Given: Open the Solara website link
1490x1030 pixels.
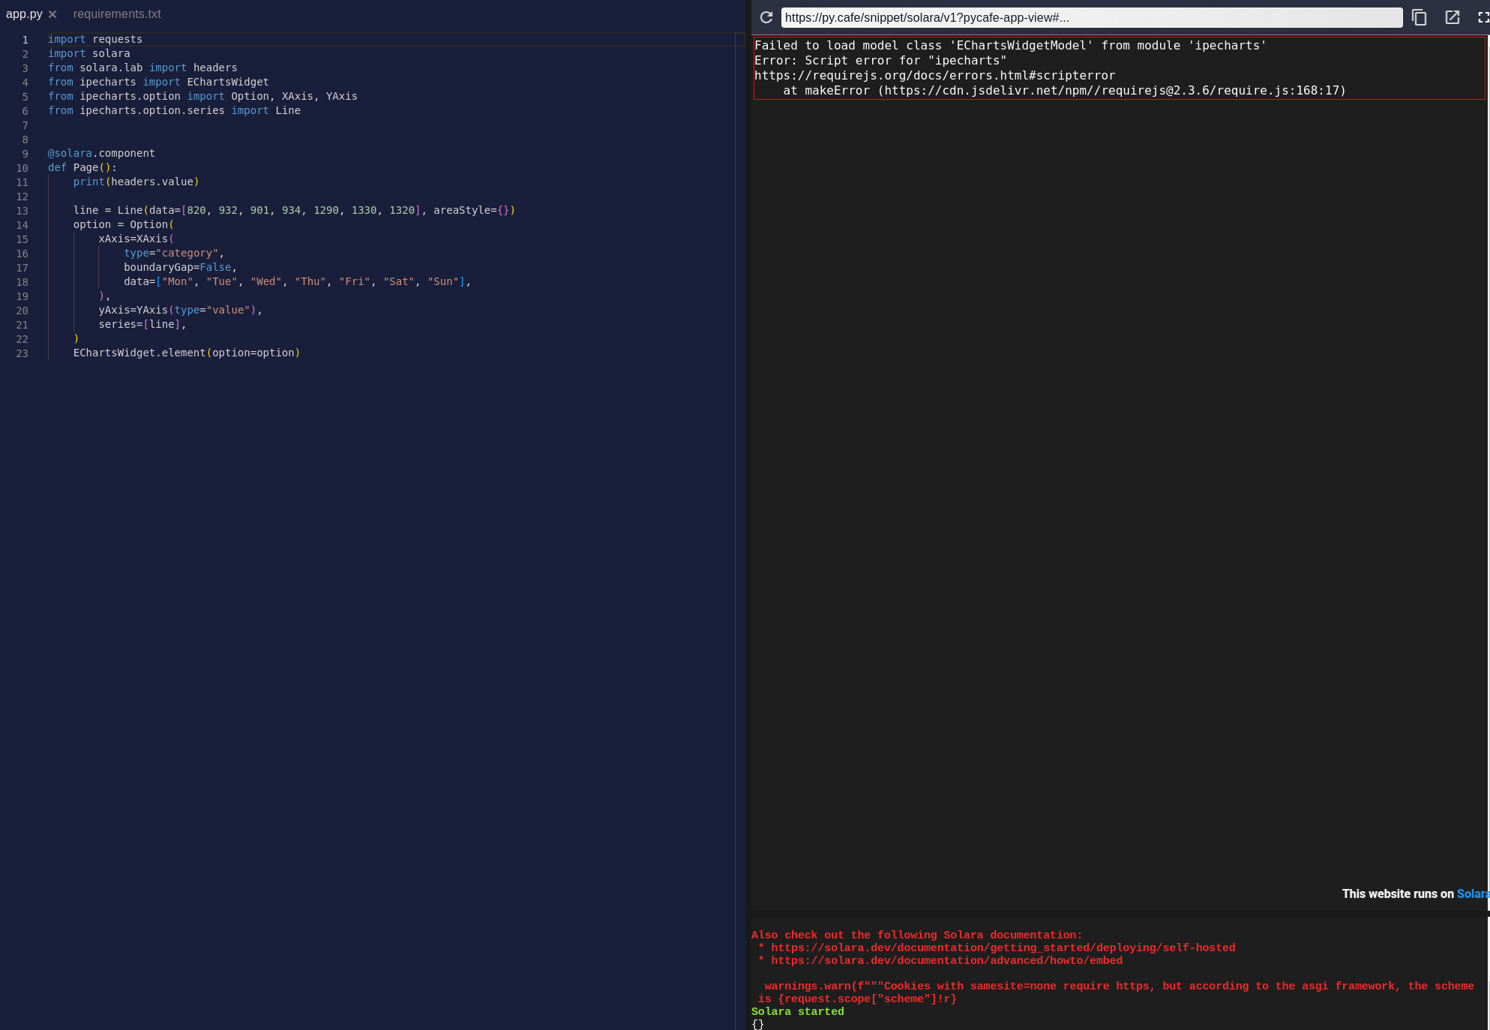Looking at the screenshot, I should point(1472,893).
